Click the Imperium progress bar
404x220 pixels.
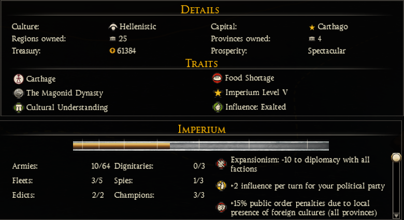pyautogui.click(x=201, y=146)
